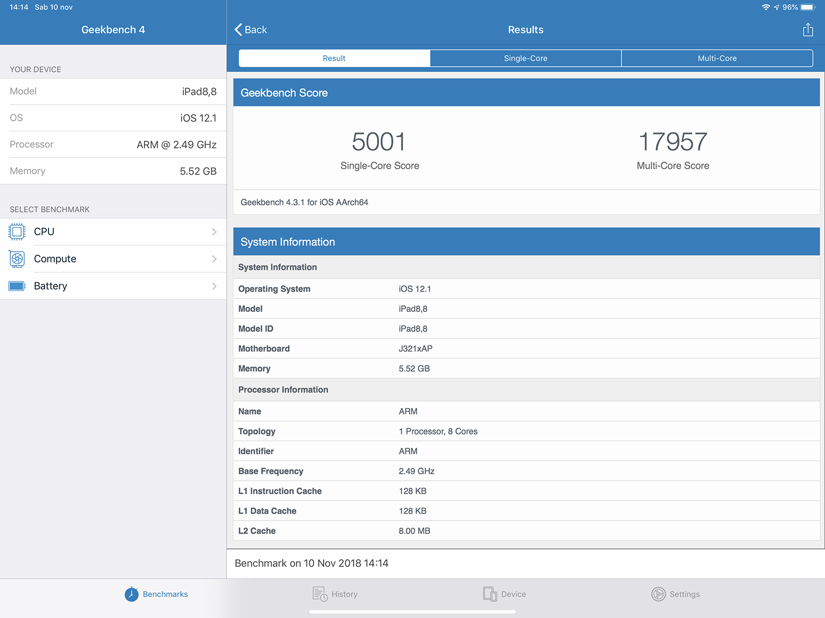This screenshot has width=825, height=618.
Task: Tap the home indicator bar at bottom
Action: (x=412, y=612)
